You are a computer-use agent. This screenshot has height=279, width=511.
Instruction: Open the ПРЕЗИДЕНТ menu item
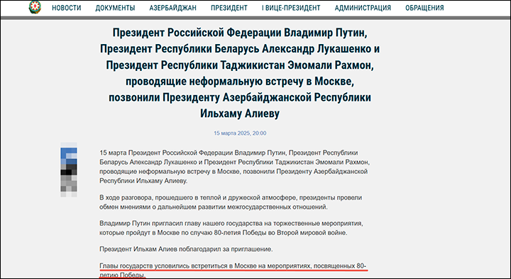pos(229,8)
